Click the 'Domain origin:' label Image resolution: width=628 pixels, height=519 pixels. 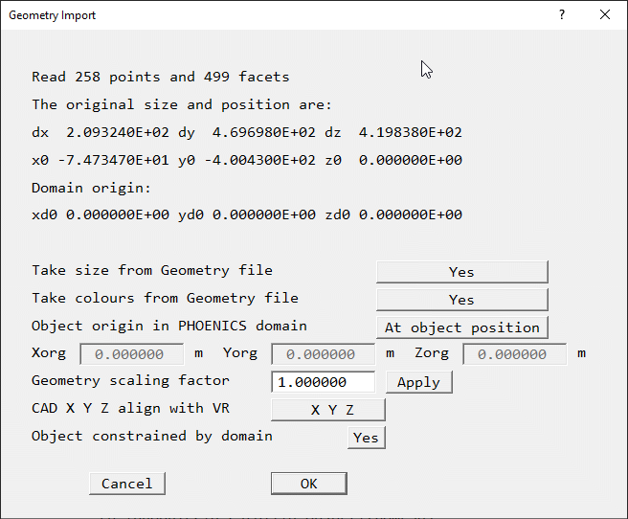(x=92, y=188)
